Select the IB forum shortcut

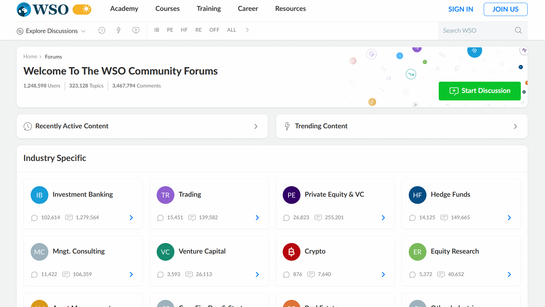tap(157, 30)
